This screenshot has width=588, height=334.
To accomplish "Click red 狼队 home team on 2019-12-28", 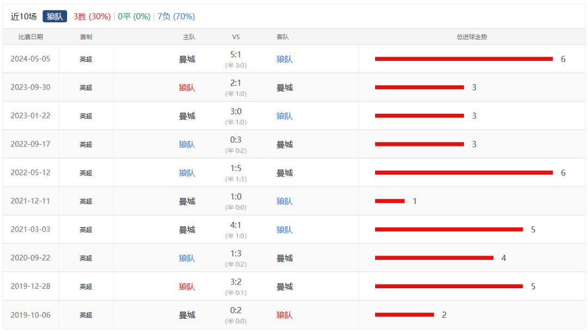I will coord(187,287).
